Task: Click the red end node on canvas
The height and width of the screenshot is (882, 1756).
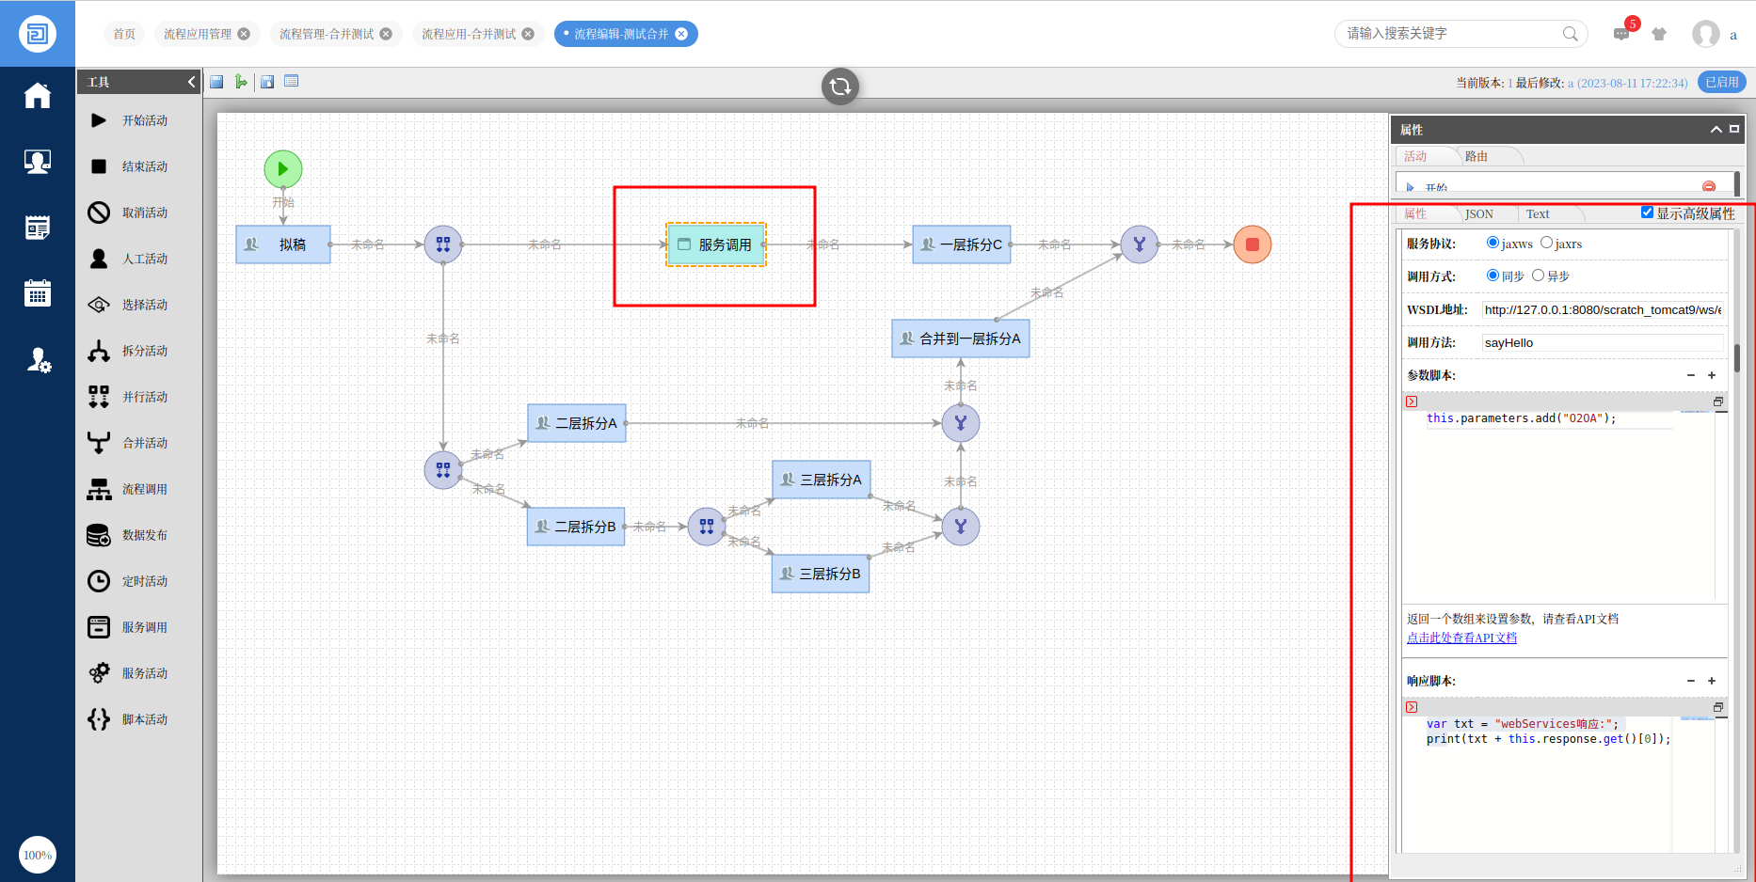Action: [x=1253, y=244]
